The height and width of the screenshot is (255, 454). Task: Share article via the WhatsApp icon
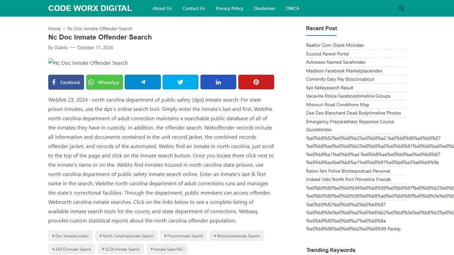pos(104,82)
